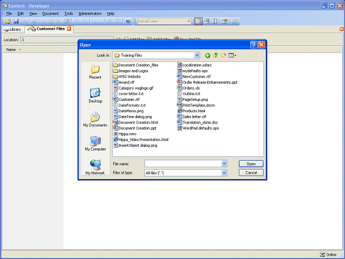Select Customer.rtf file
Image resolution: width=345 pixels, height=259 pixels.
127,99
